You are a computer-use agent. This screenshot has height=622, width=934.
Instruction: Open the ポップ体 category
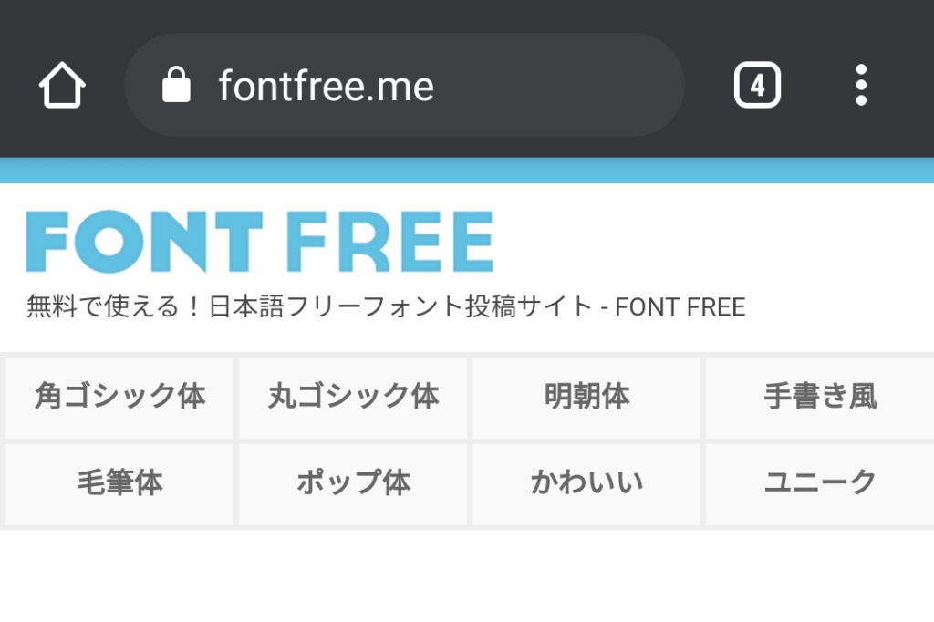click(353, 482)
